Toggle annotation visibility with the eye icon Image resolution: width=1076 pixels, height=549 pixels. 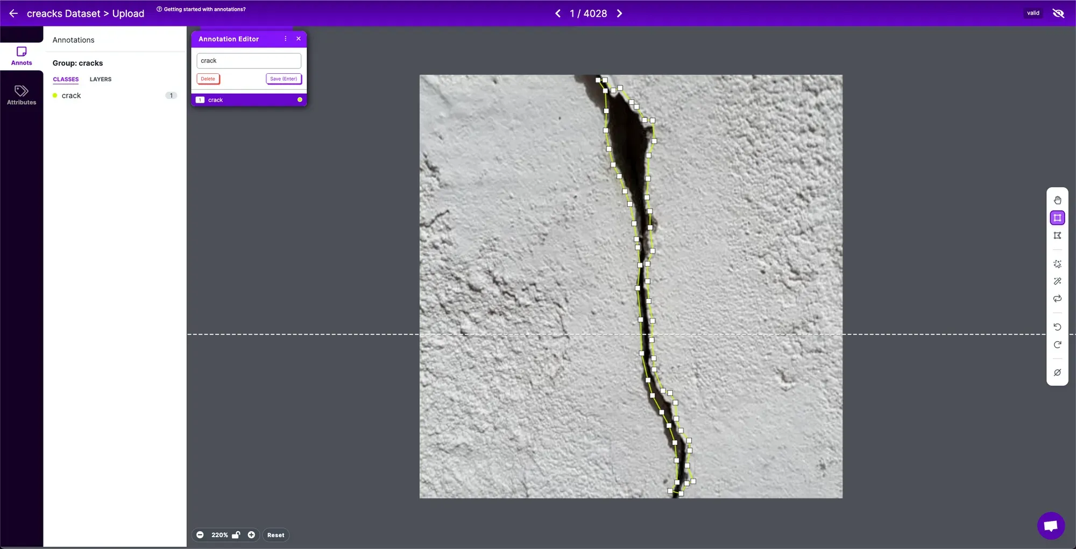1058,13
